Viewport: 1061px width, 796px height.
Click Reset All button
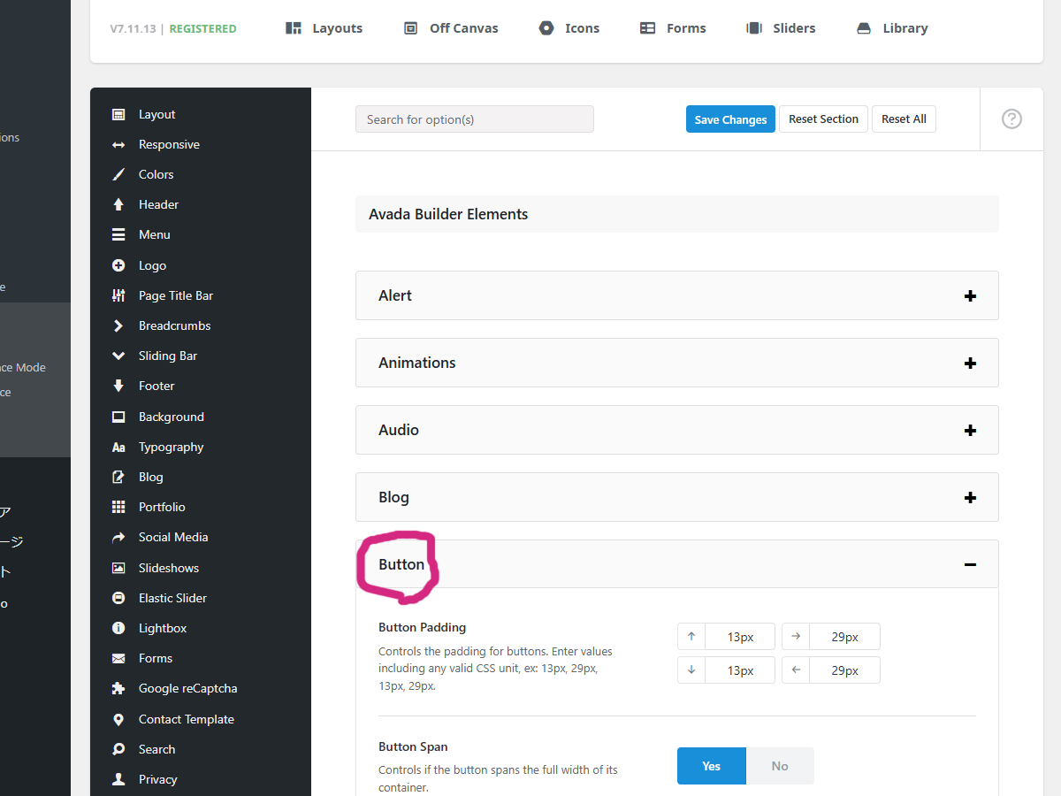pos(904,119)
